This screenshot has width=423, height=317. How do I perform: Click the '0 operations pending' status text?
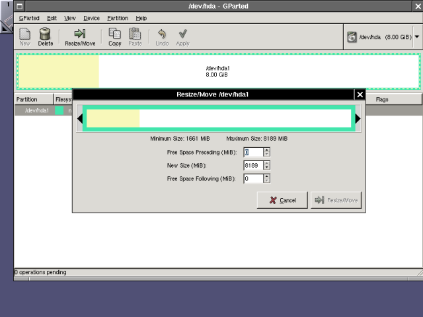click(x=40, y=272)
